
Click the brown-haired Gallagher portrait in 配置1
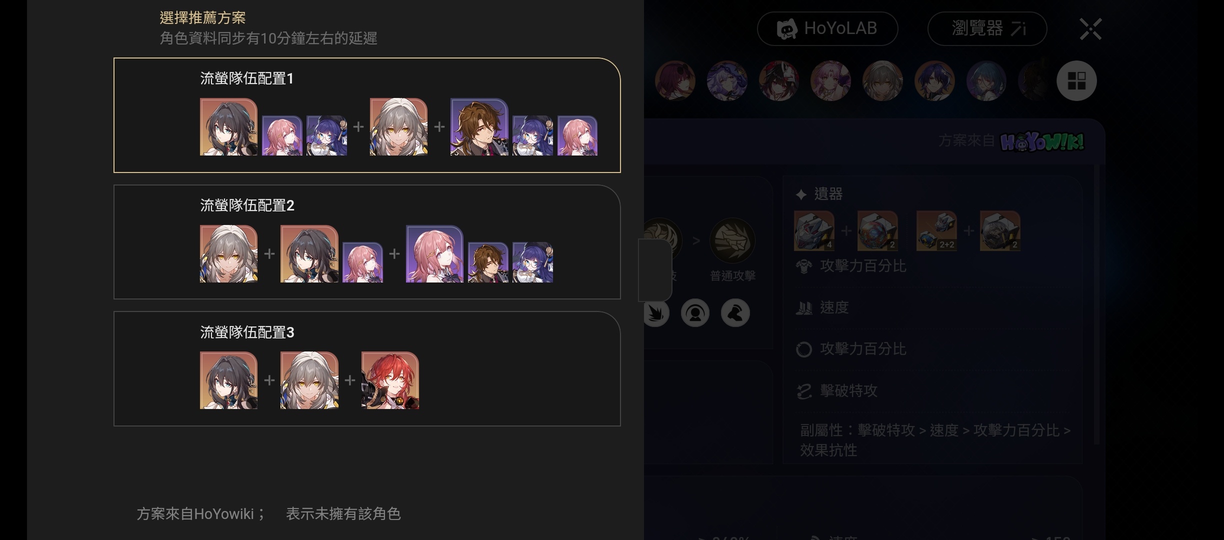pos(479,127)
